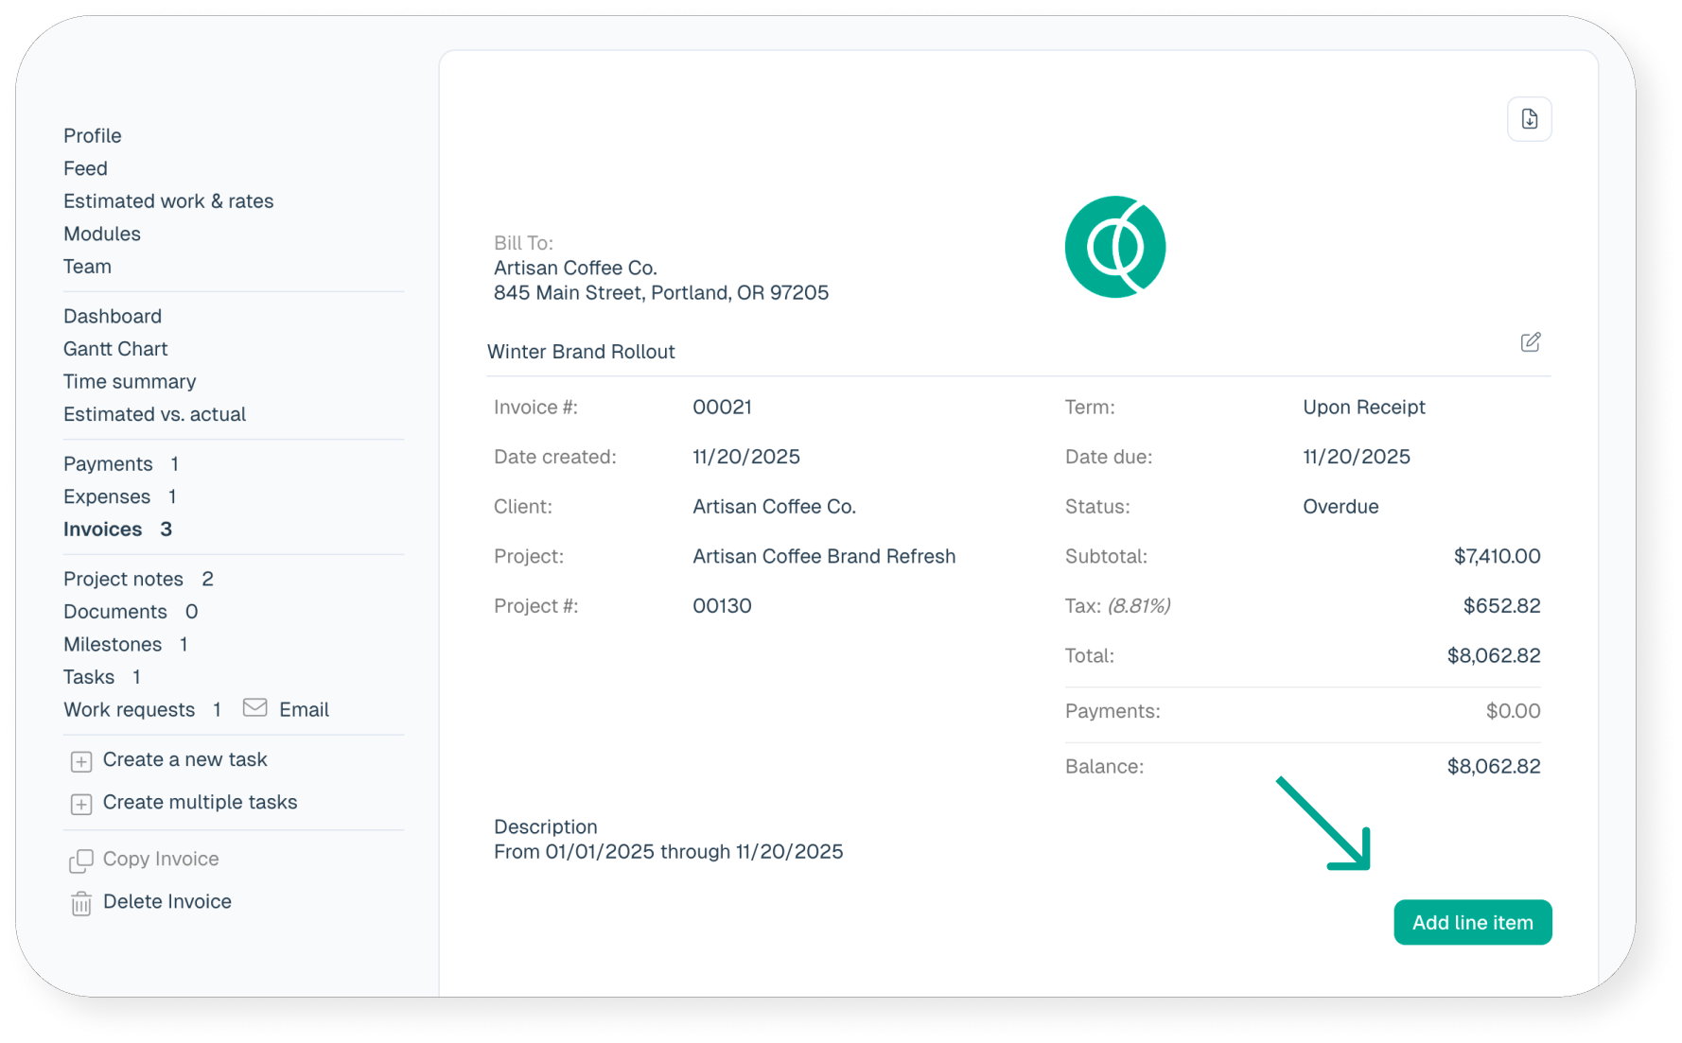Open the Profile page
This screenshot has height=1043, width=1682.
click(93, 135)
